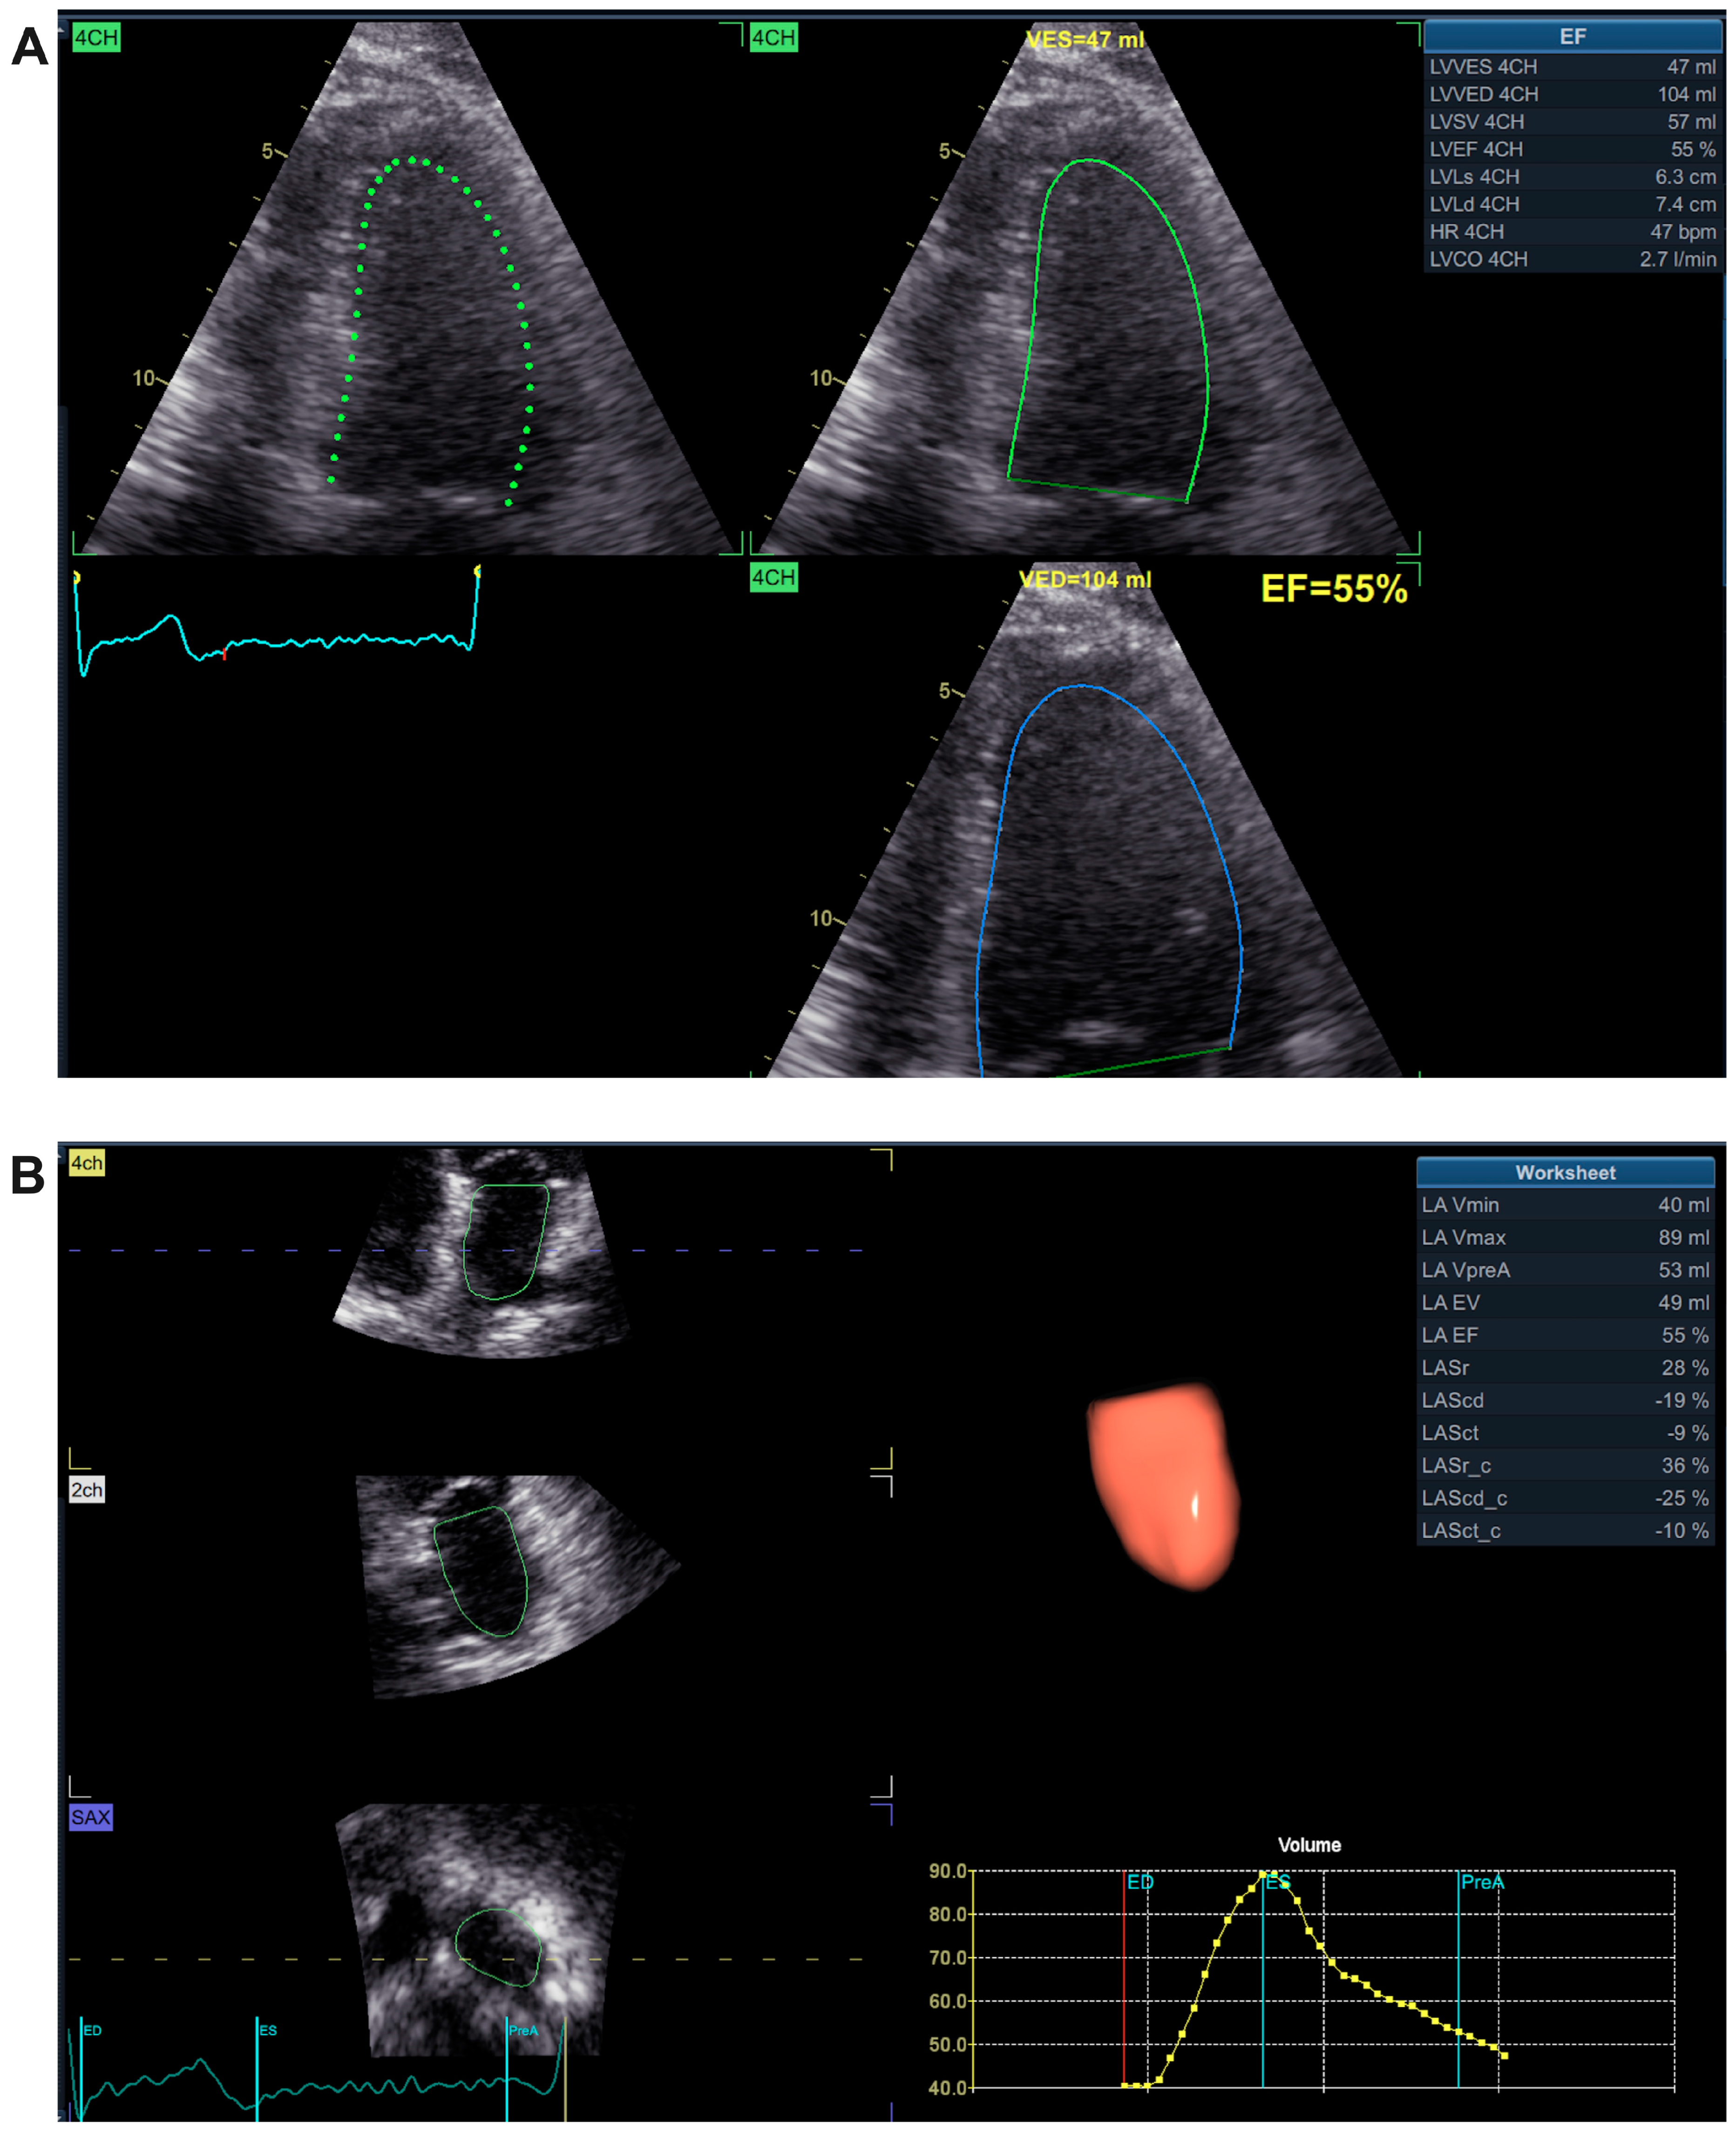Image resolution: width=1736 pixels, height=2137 pixels.
Task: Select the purple SAX view label
Action: coord(90,1817)
